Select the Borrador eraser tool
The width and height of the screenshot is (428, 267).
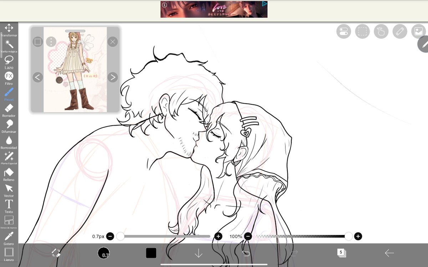pos(9,110)
